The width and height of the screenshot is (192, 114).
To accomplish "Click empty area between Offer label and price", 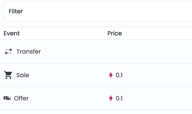I will click(x=67, y=98).
